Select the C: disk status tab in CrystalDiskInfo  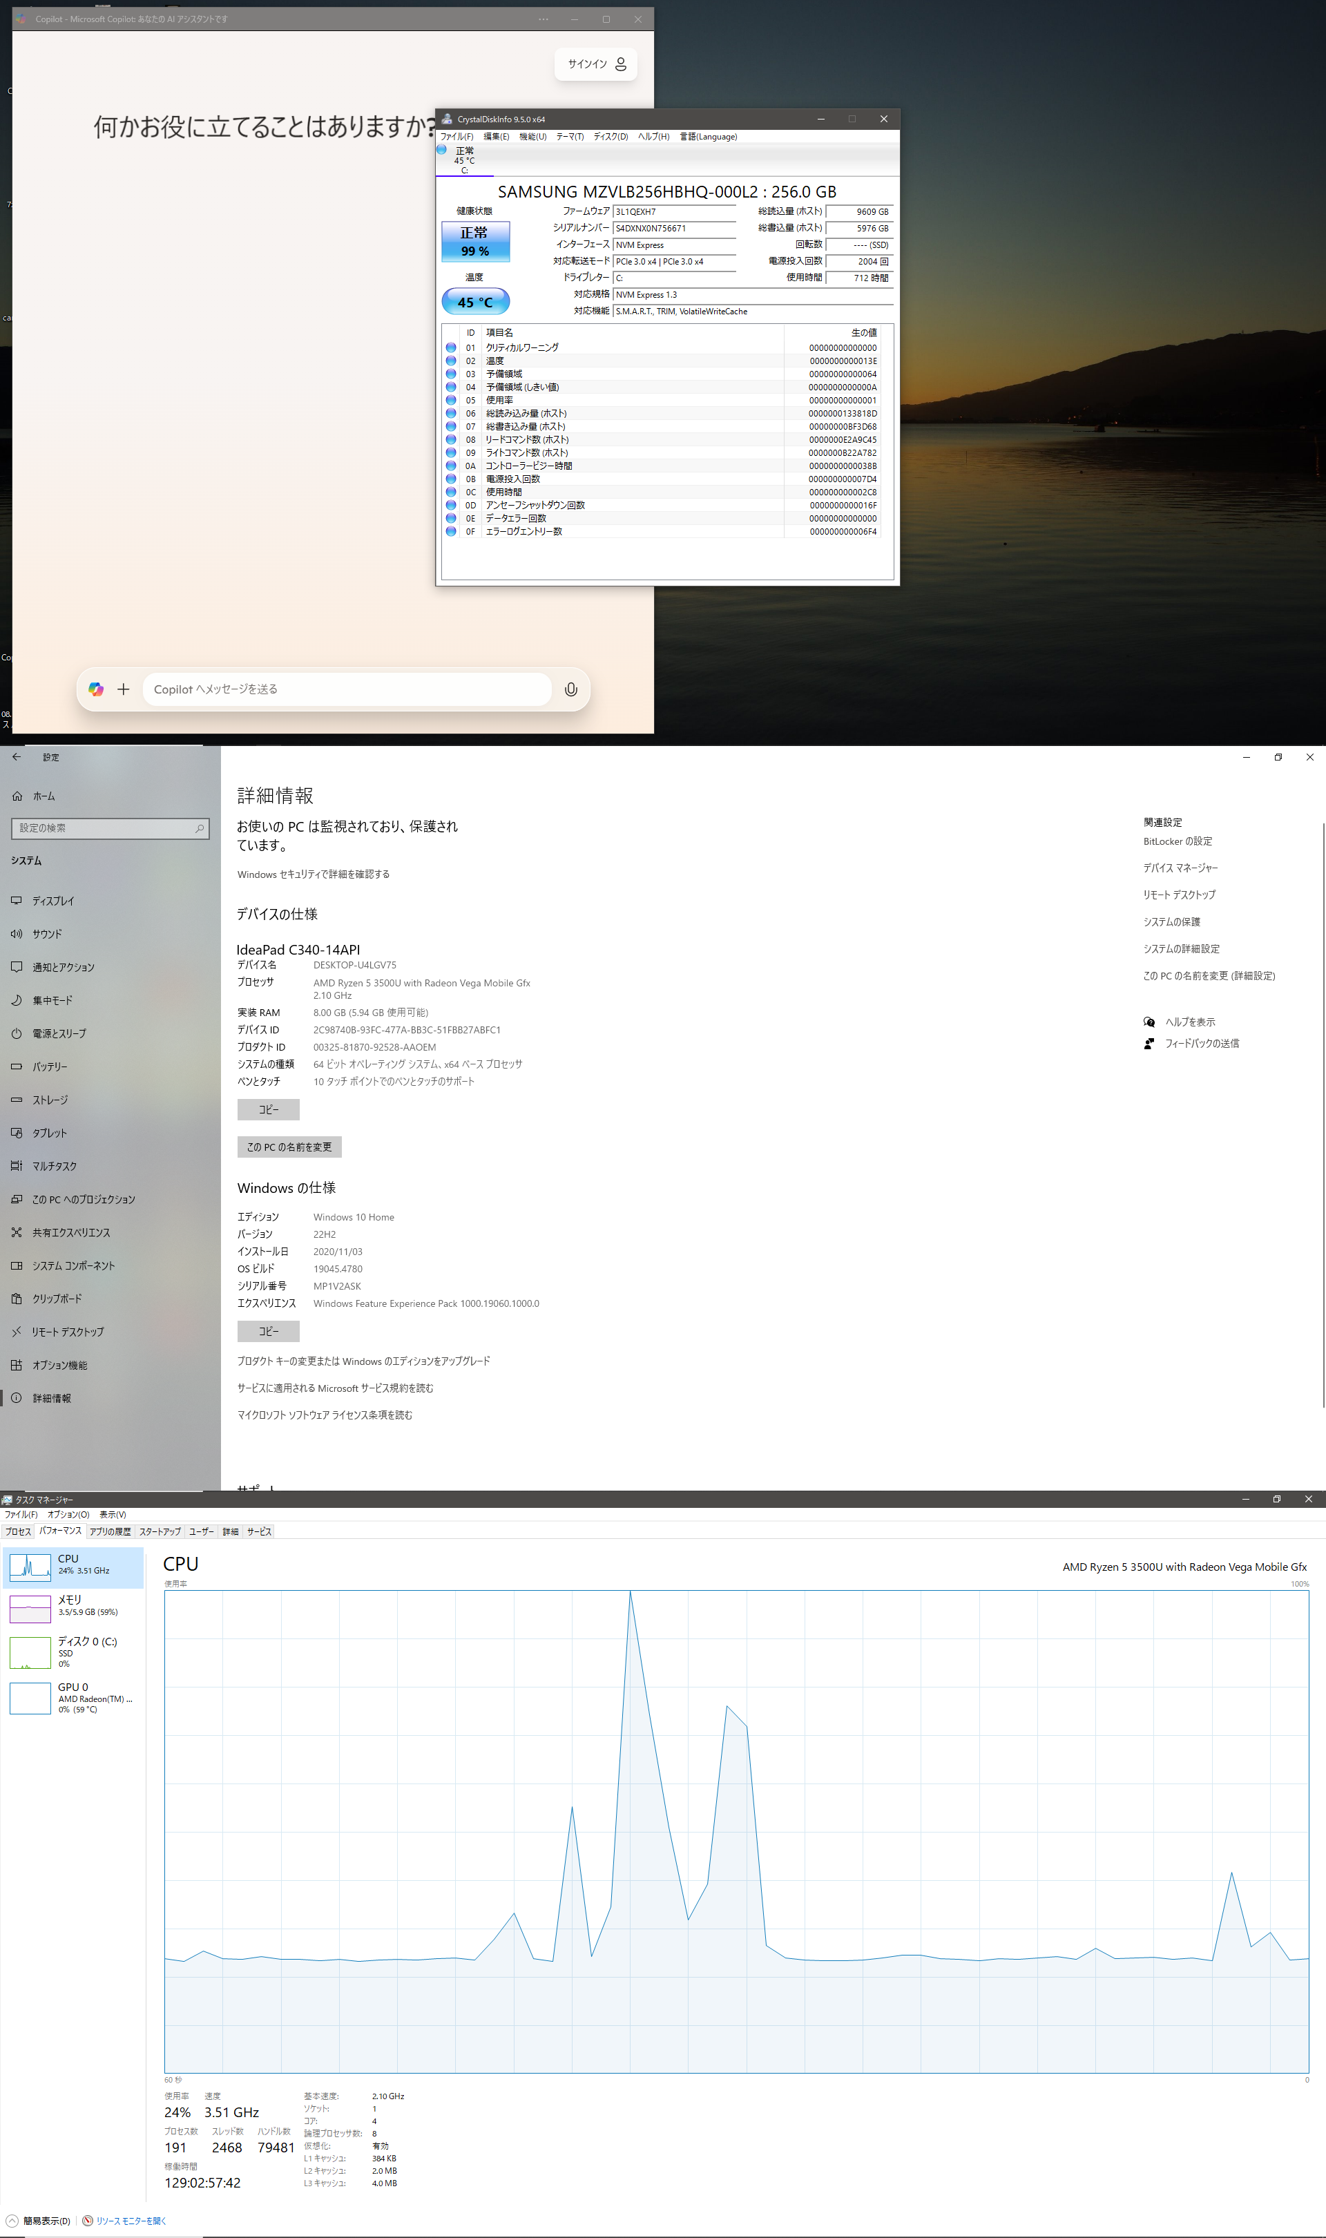(463, 159)
